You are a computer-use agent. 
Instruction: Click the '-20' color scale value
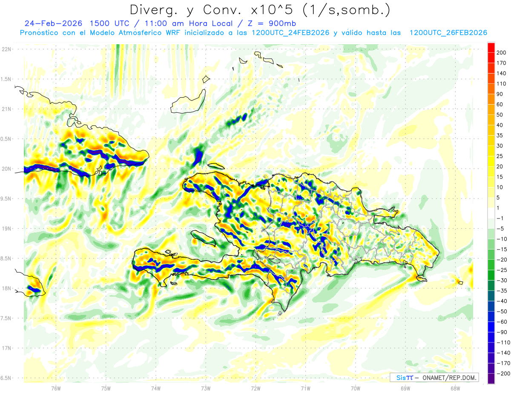502,260
